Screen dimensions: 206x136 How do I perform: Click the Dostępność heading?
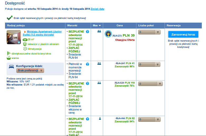(x=15, y=3)
